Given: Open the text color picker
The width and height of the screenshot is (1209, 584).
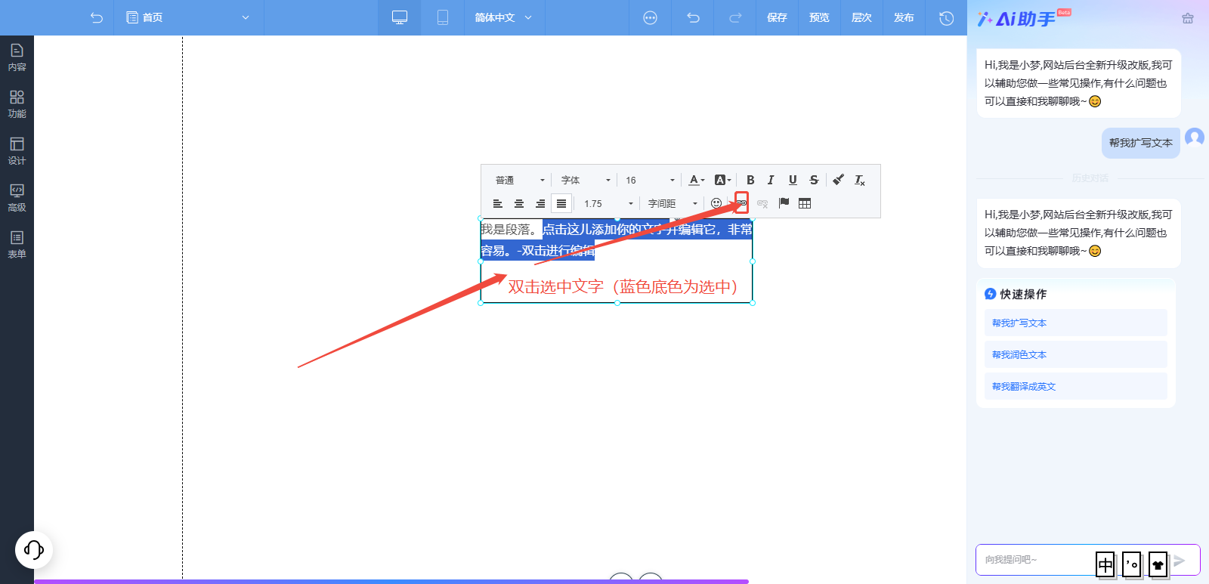Looking at the screenshot, I should (696, 180).
